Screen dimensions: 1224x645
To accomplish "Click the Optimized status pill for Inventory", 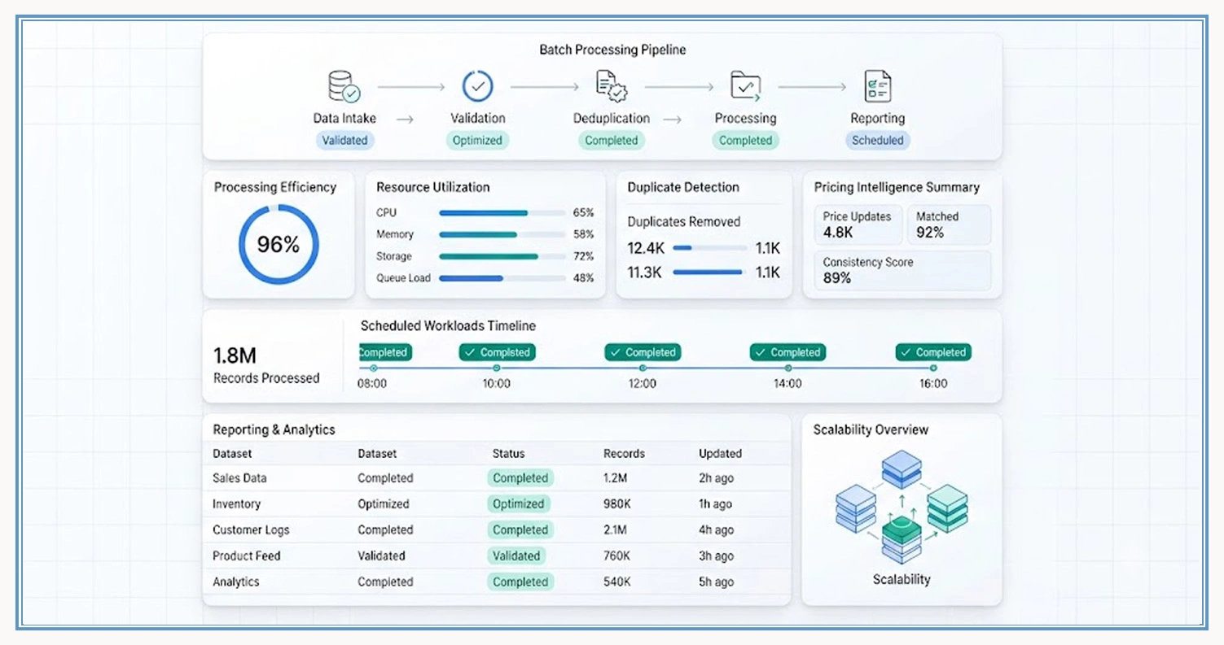I will (519, 504).
